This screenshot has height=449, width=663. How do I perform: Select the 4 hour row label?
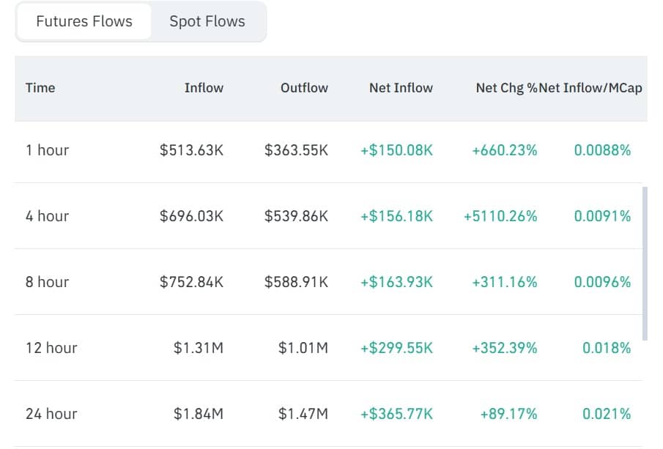coord(47,216)
